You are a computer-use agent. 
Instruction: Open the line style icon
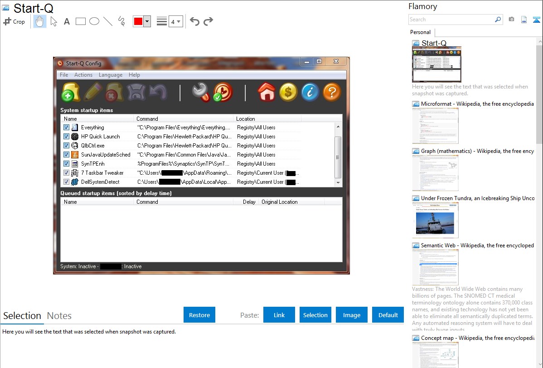coord(162,21)
